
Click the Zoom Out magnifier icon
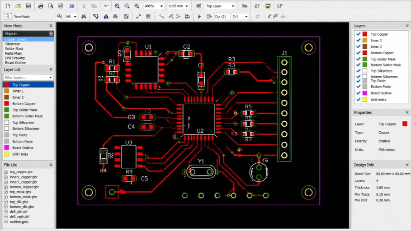click(127, 6)
